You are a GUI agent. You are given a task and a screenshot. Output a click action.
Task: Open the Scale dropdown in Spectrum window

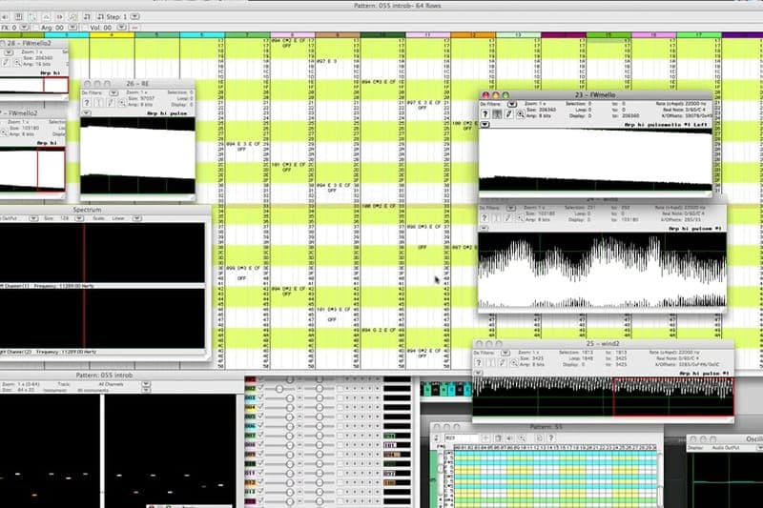click(137, 218)
